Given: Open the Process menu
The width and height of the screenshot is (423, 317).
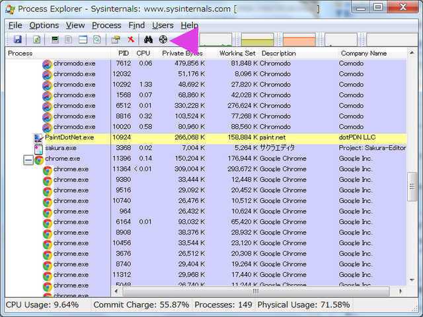Looking at the screenshot, I should (106, 25).
